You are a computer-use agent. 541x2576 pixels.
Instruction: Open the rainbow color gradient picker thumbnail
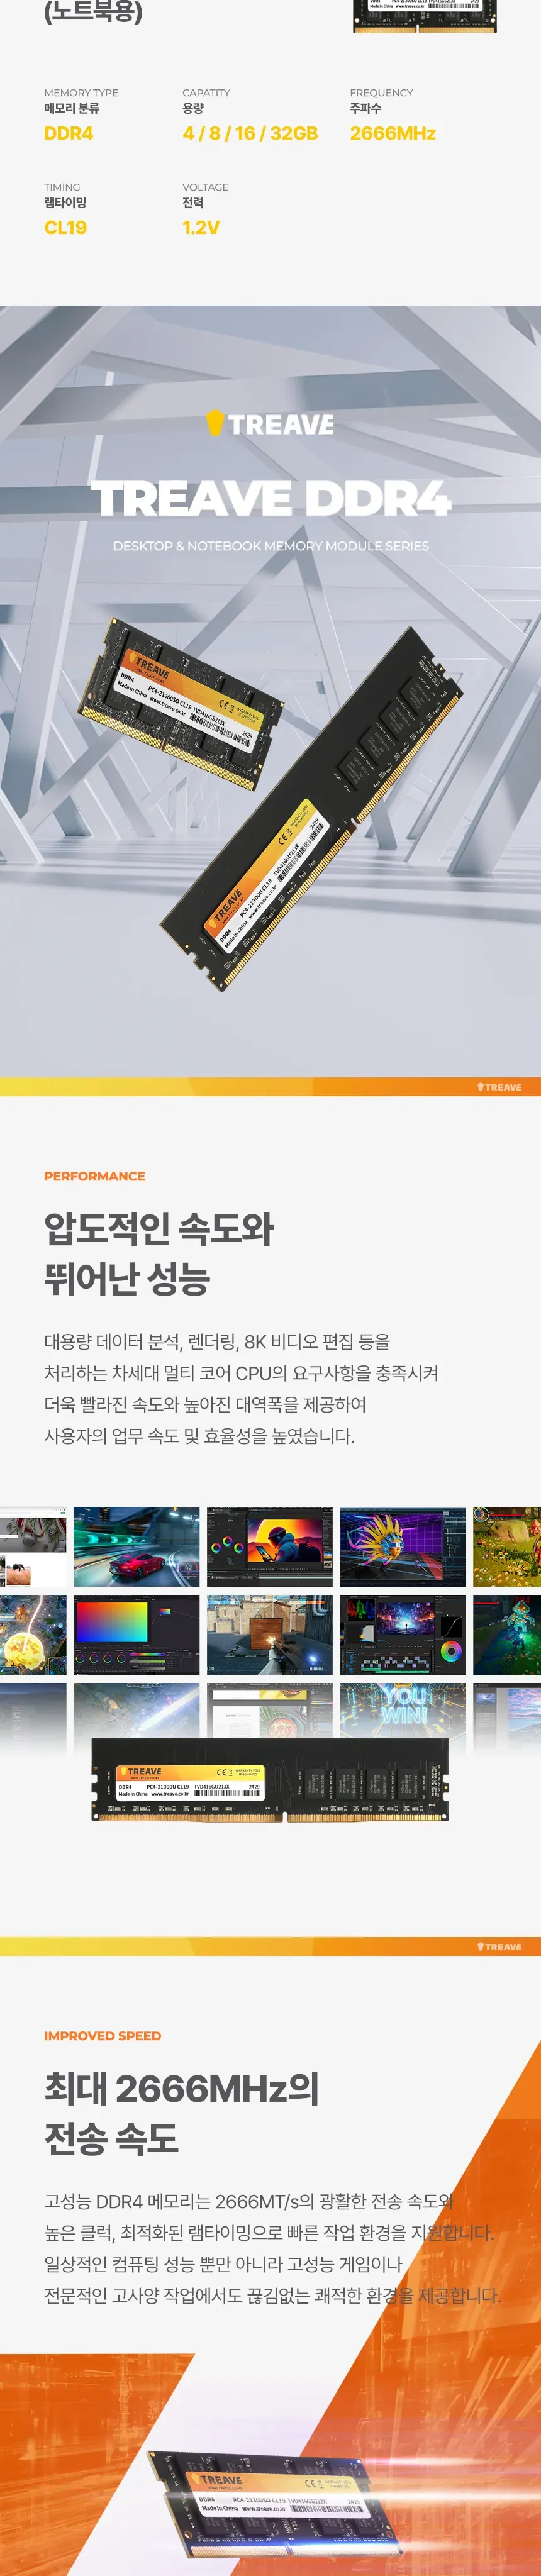pos(136,1634)
